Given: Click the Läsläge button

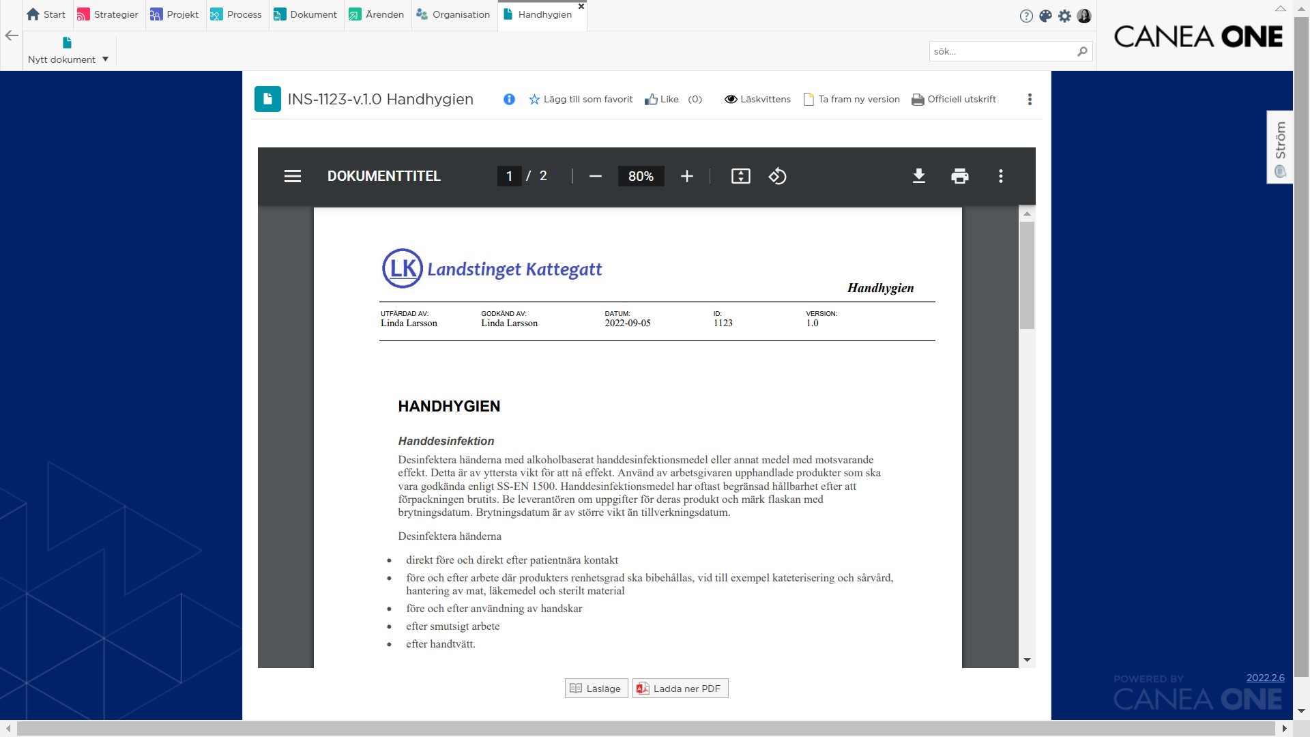Looking at the screenshot, I should (596, 689).
